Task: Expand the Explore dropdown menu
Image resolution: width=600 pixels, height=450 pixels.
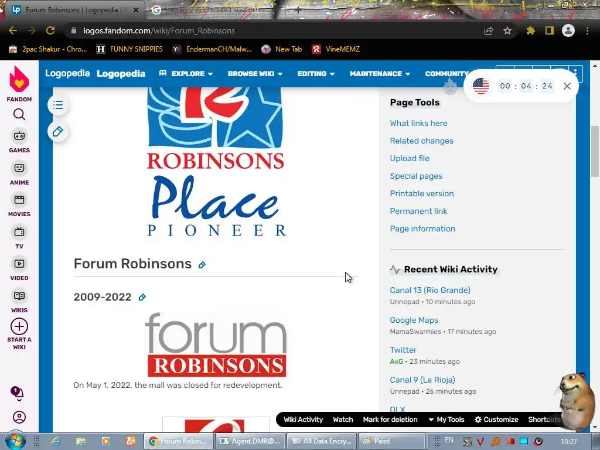Action: [x=186, y=73]
